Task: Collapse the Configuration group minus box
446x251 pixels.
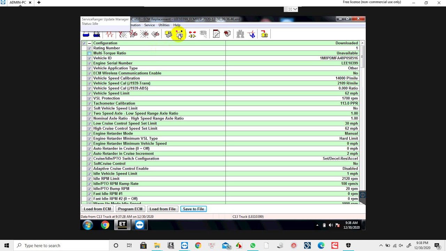Action: pyautogui.click(x=90, y=43)
